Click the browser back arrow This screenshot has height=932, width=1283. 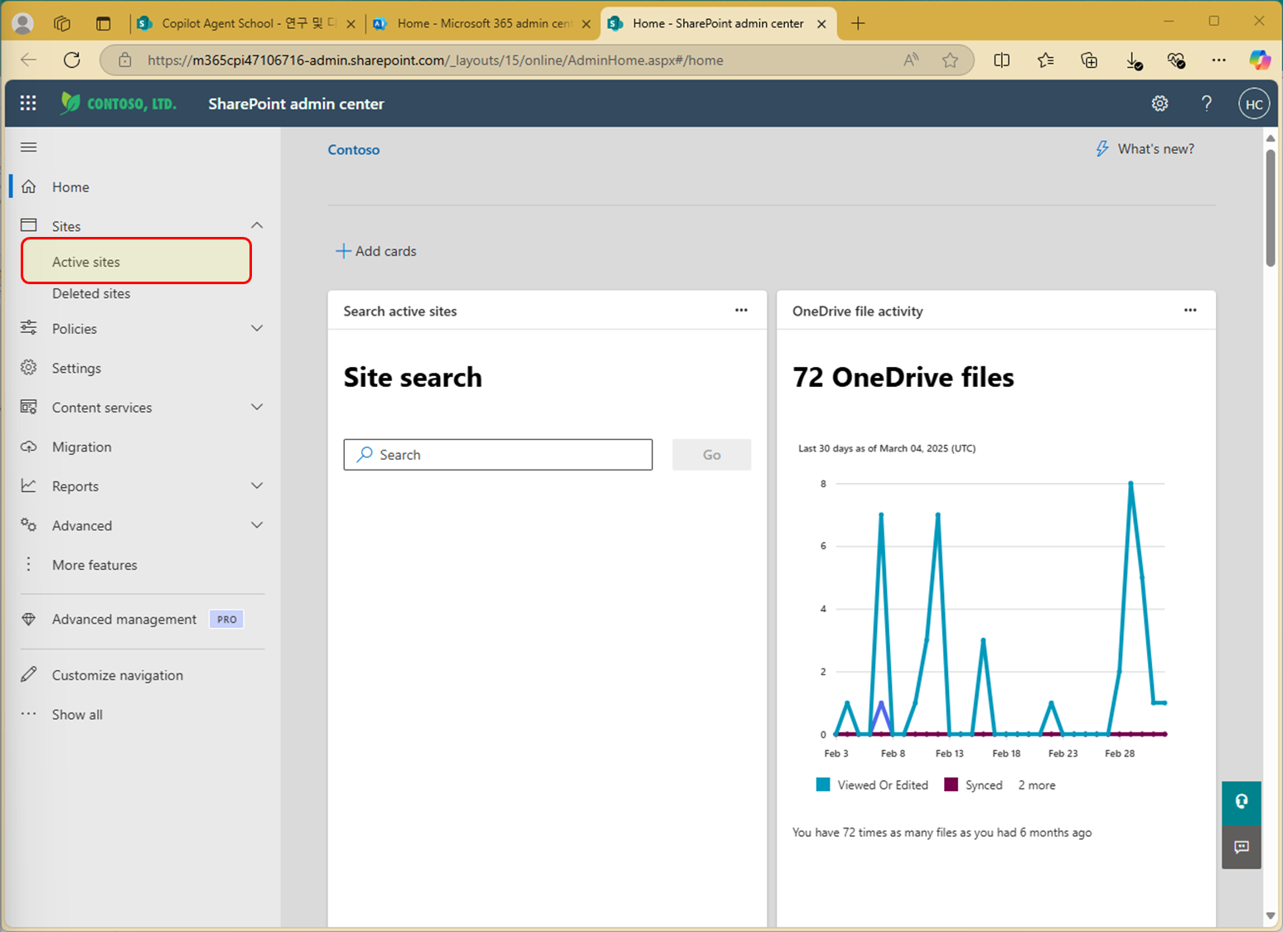coord(29,60)
